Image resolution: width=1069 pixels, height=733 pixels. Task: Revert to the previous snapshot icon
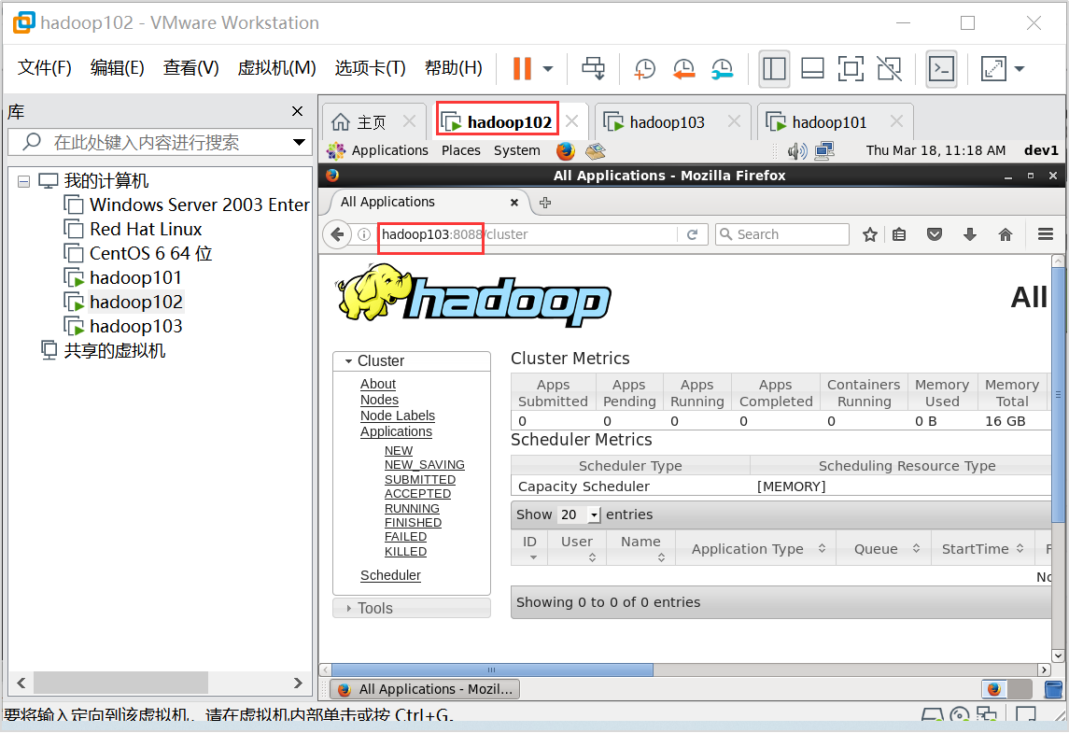(683, 68)
